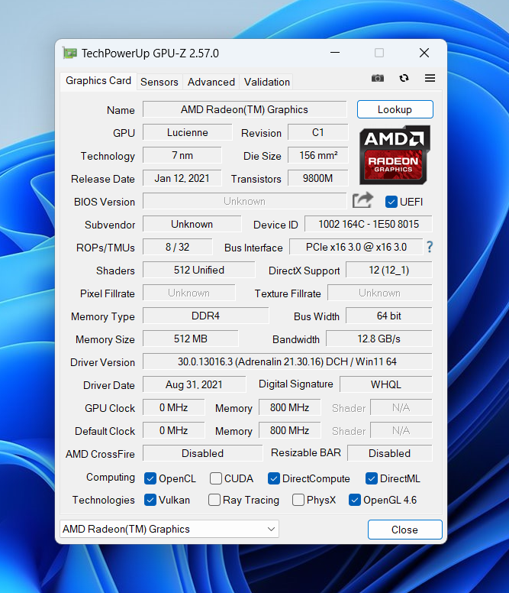Viewport: 509px width, 593px height.
Task: Switch to the Graphics Card tab
Action: (x=98, y=80)
